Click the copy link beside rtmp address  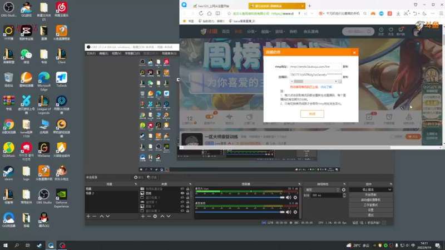click(345, 67)
